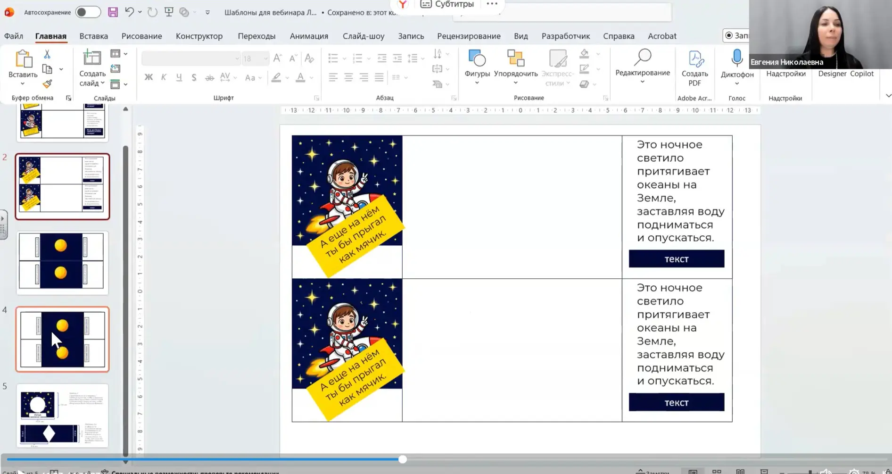Toggle the AutoSave (Автосохранение) switch
This screenshot has height=474, width=892.
(x=88, y=12)
